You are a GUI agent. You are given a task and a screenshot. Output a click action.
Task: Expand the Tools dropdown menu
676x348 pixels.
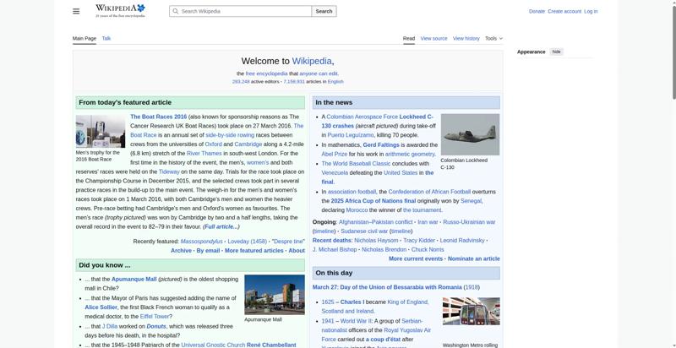pos(493,38)
